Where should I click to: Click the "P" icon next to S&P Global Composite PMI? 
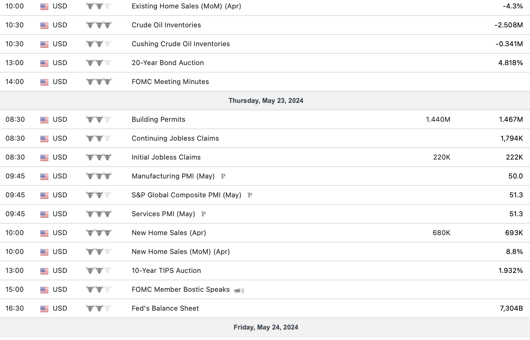(250, 195)
